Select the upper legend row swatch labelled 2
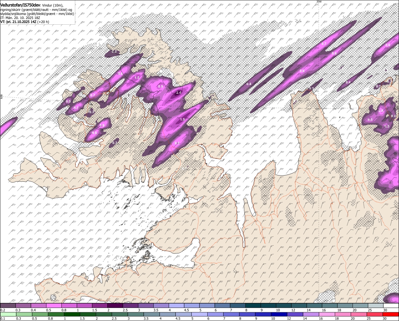Image resolution: width=399 pixels, height=321 pixels. pyautogui.click(x=115, y=305)
